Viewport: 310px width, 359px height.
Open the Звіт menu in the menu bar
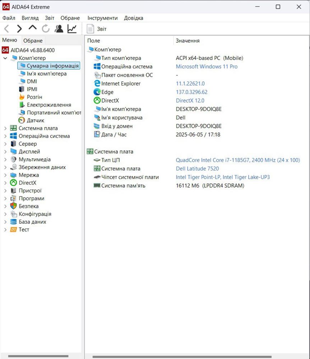[x=50, y=18]
